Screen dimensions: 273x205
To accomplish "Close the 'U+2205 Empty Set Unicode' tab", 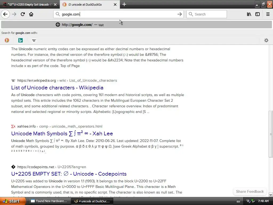I will (x=55, y=5).
